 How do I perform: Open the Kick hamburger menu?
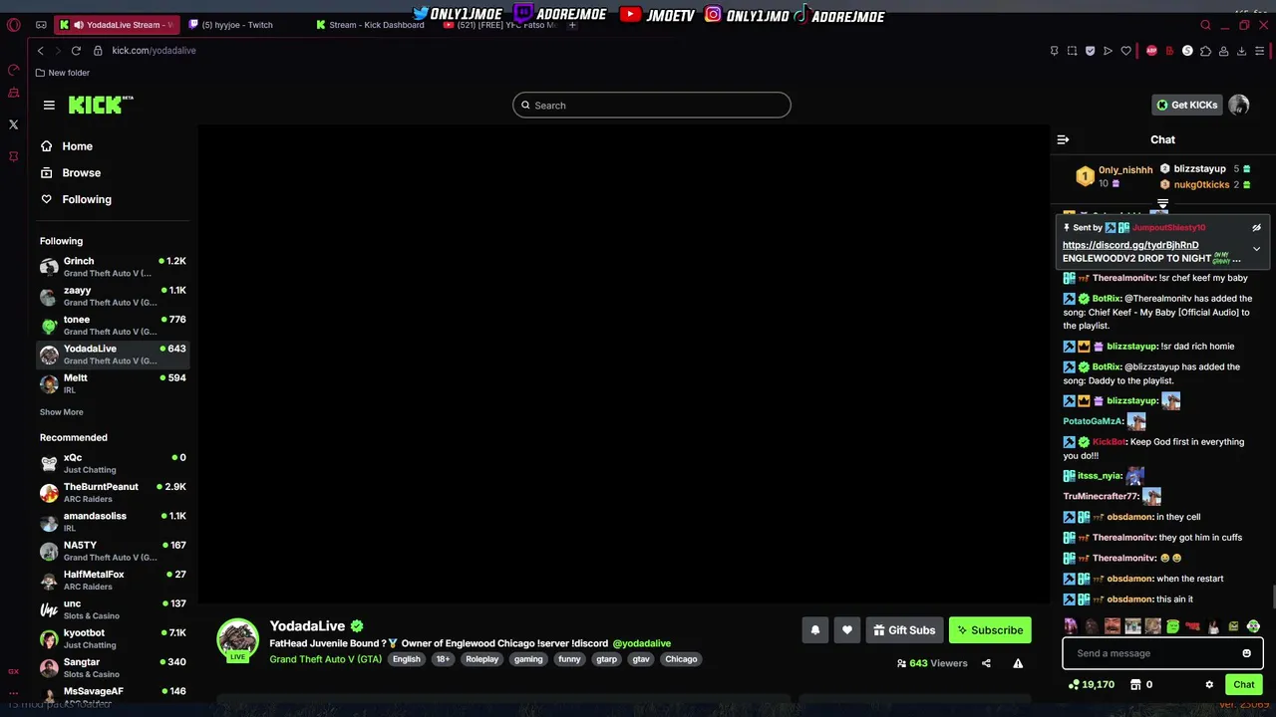pos(49,105)
